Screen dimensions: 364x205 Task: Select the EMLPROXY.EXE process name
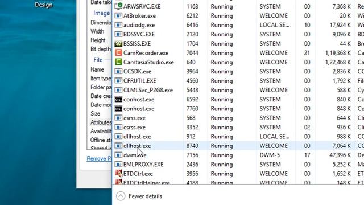coord(143,165)
